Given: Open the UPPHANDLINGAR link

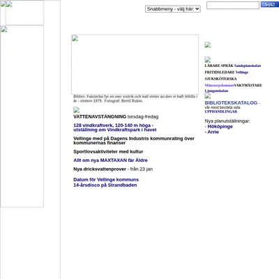Looking at the screenshot, I should click(221, 112).
